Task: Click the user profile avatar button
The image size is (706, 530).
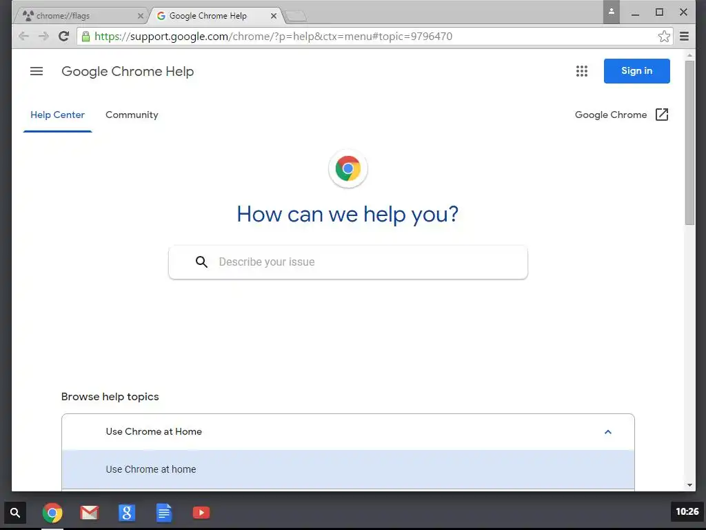Action: [612, 12]
